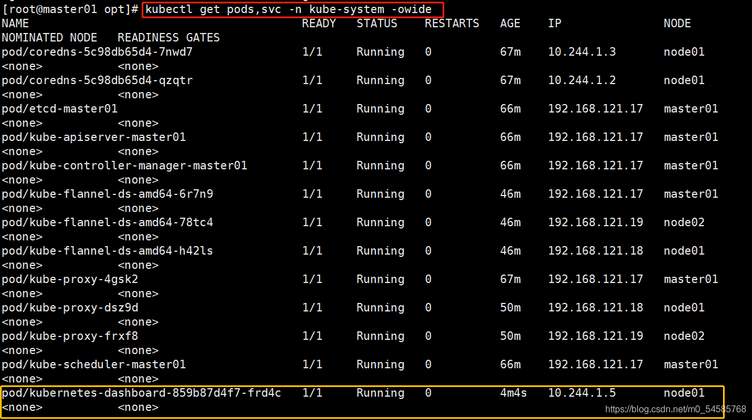Click Running status of etcd-master01 pod

pyautogui.click(x=381, y=109)
